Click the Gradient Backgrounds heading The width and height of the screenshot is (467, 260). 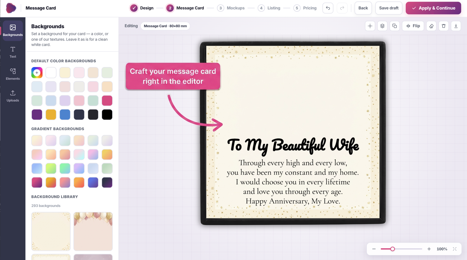[x=58, y=129]
